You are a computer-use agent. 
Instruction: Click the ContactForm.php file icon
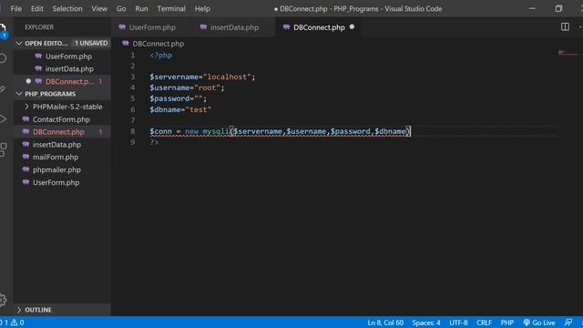[26, 119]
